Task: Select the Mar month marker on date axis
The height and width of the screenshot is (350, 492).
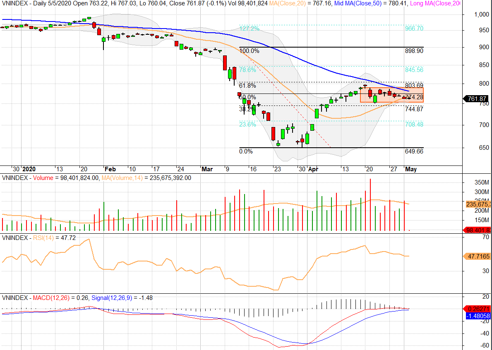Action: point(207,169)
